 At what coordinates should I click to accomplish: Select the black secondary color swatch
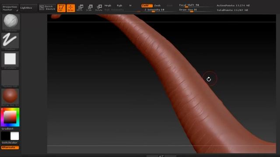point(5,136)
